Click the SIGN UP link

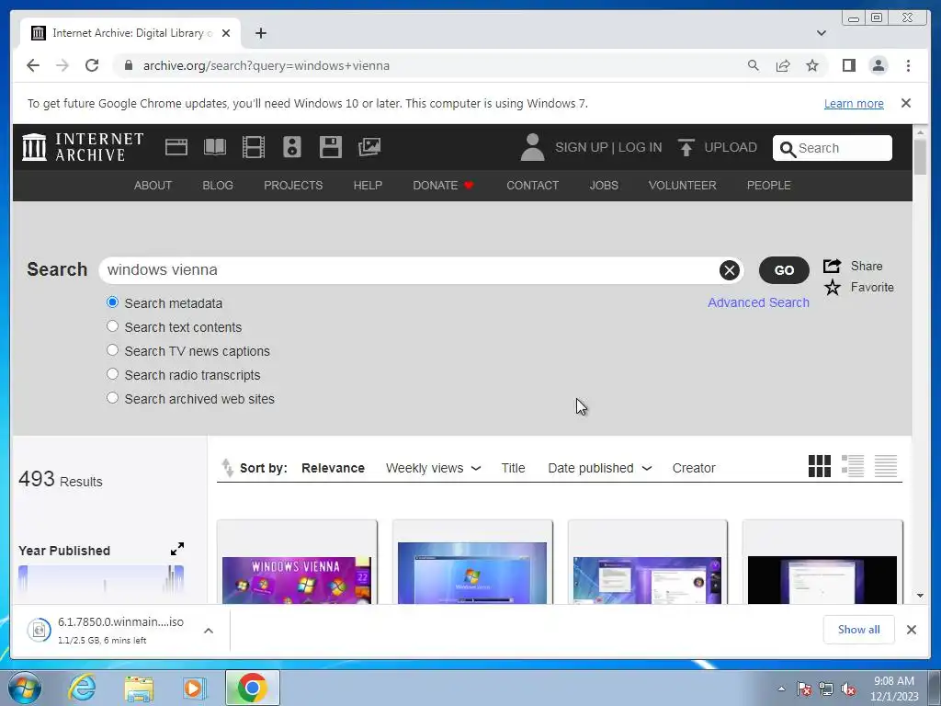click(581, 147)
